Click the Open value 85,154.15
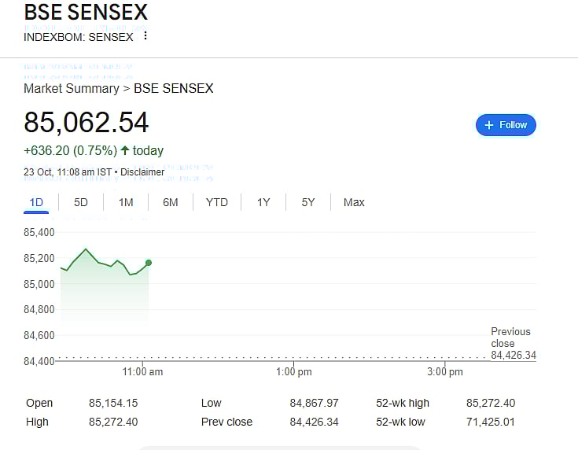The width and height of the screenshot is (578, 450). coord(113,403)
